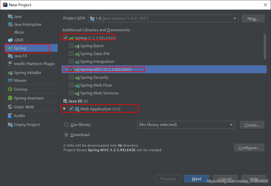Uncheck the Spring MVC checkbox

71,69
